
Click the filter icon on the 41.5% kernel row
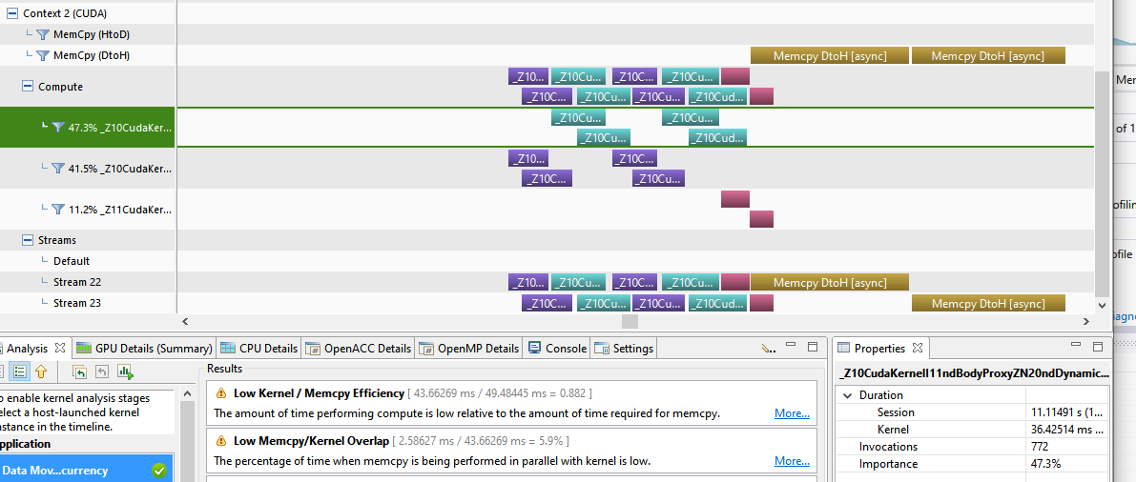[x=57, y=169]
